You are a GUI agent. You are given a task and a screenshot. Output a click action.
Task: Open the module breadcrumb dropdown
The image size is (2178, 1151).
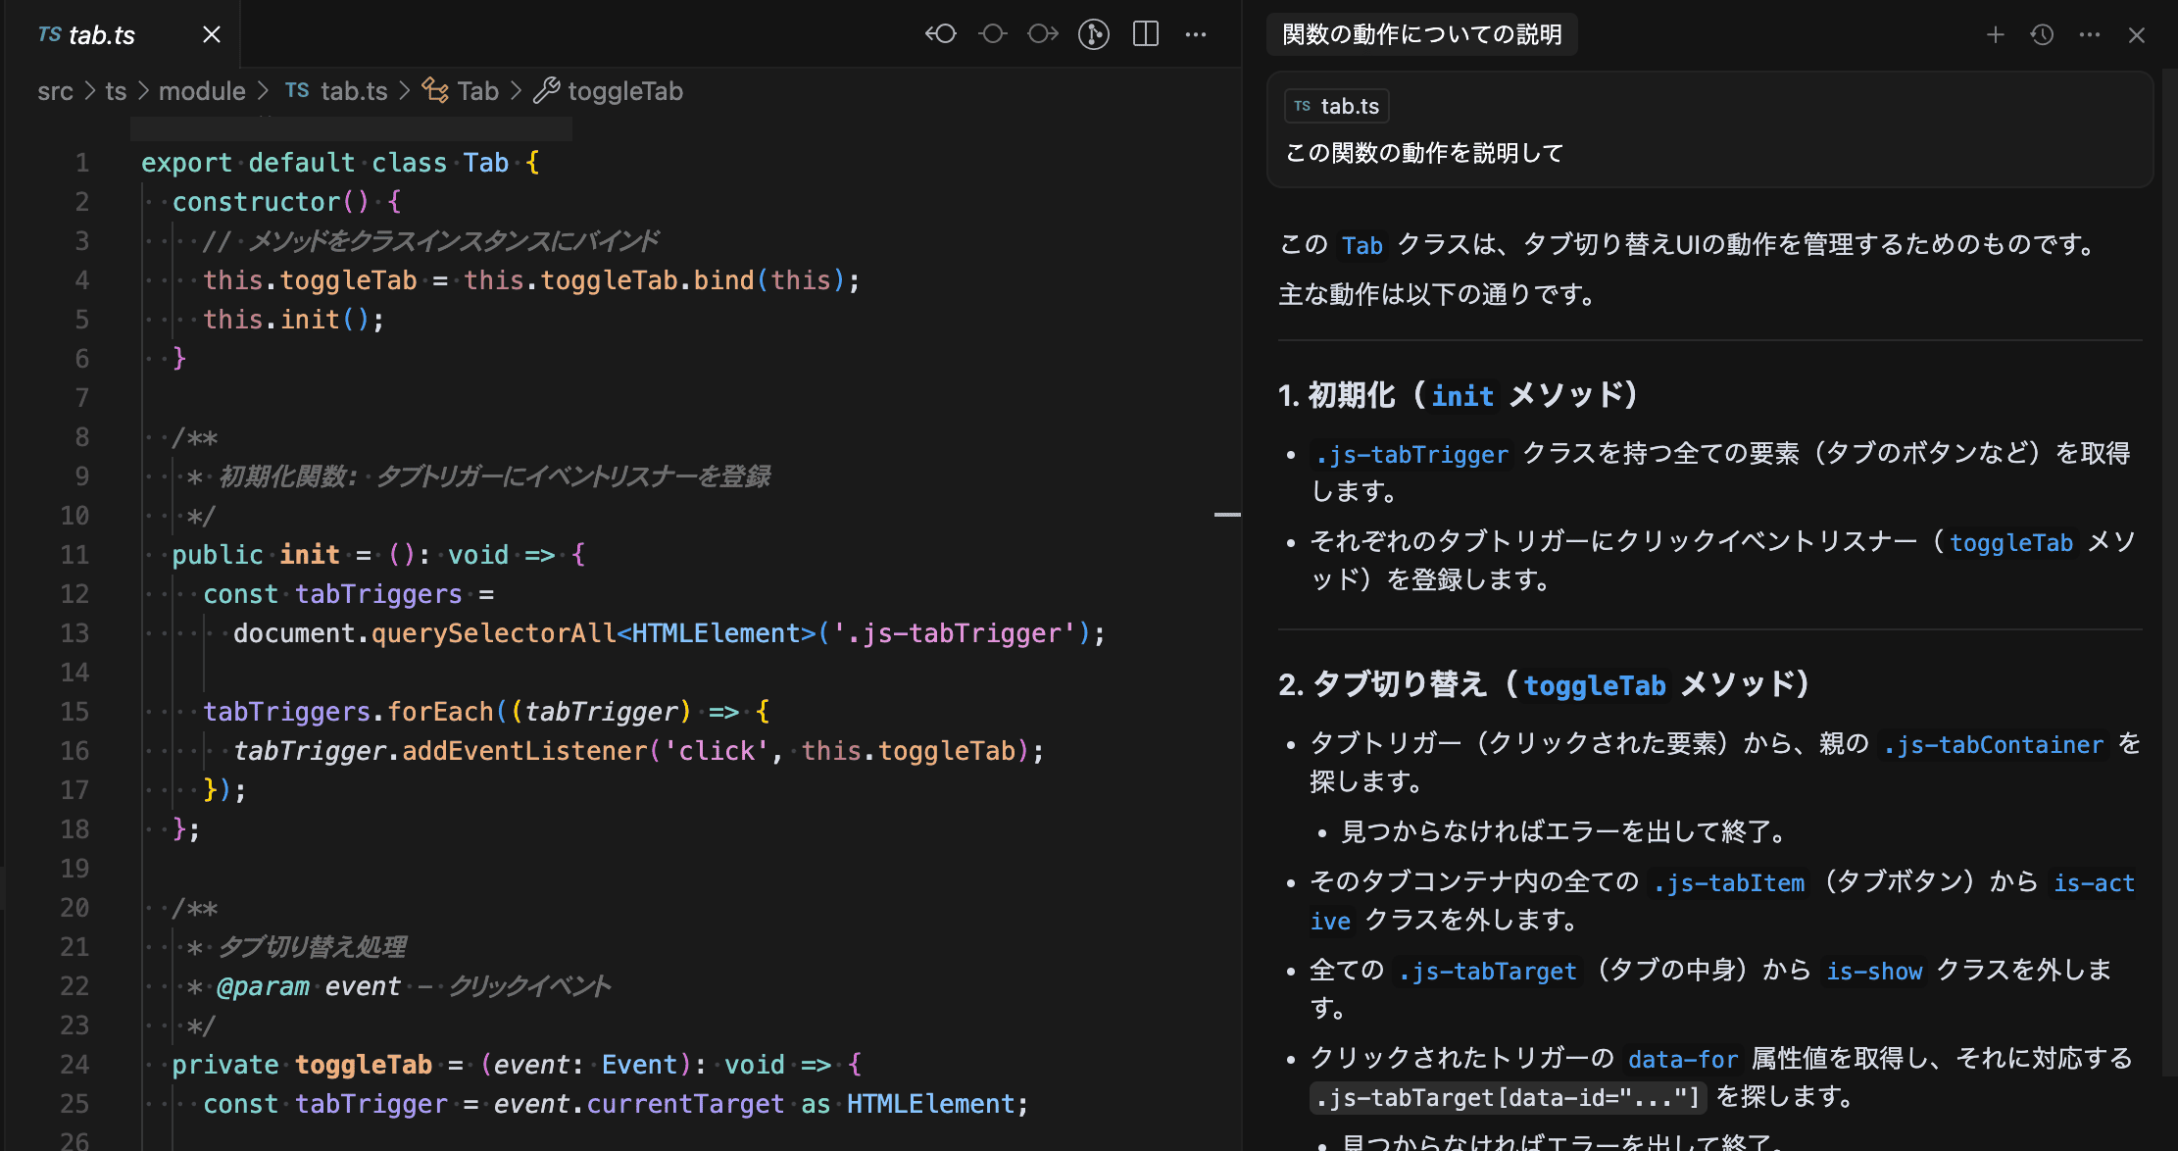point(202,90)
